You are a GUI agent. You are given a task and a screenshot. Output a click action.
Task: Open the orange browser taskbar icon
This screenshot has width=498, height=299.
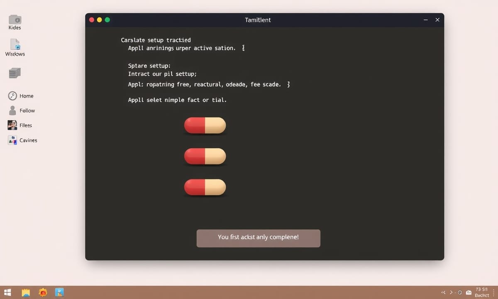click(43, 292)
